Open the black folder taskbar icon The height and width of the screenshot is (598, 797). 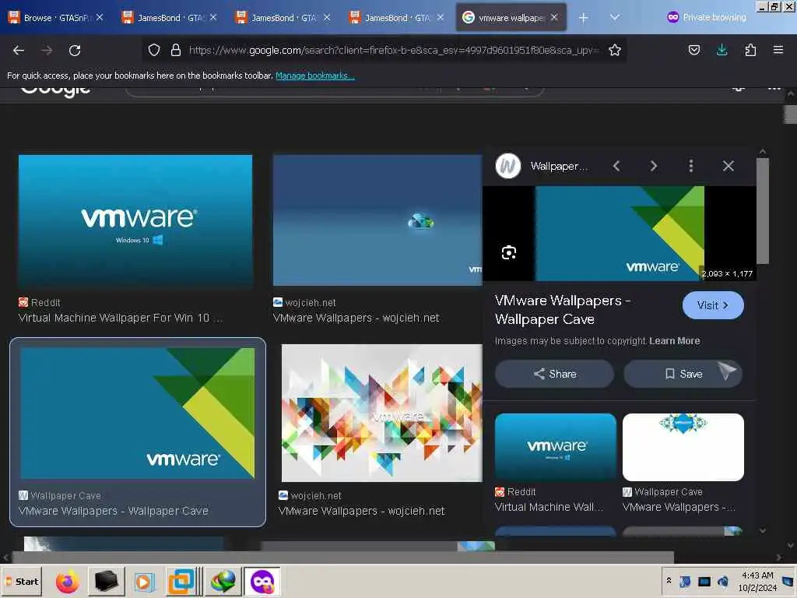click(x=106, y=581)
